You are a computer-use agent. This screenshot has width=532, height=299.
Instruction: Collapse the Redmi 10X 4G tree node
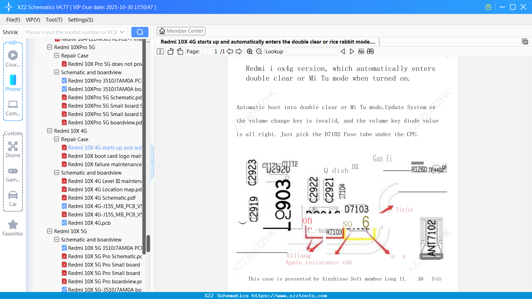point(50,131)
